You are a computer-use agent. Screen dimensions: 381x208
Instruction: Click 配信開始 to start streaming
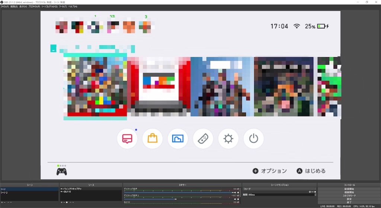click(349, 189)
